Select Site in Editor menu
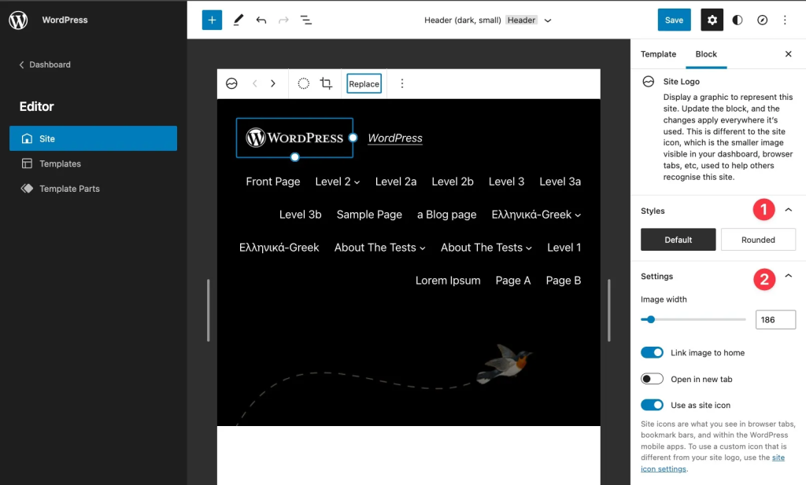 pyautogui.click(x=93, y=138)
